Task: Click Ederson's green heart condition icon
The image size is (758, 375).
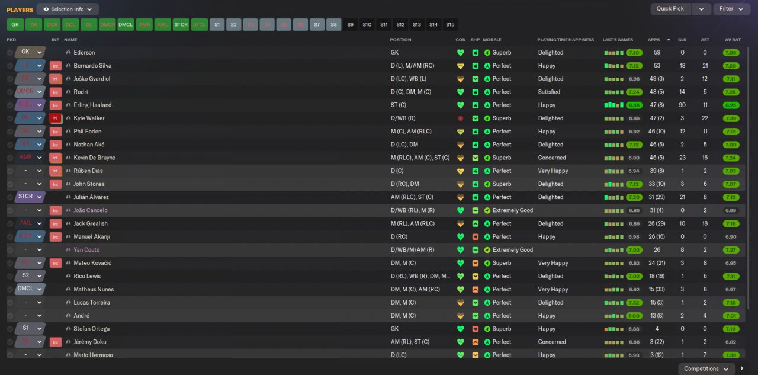Action: (x=460, y=53)
